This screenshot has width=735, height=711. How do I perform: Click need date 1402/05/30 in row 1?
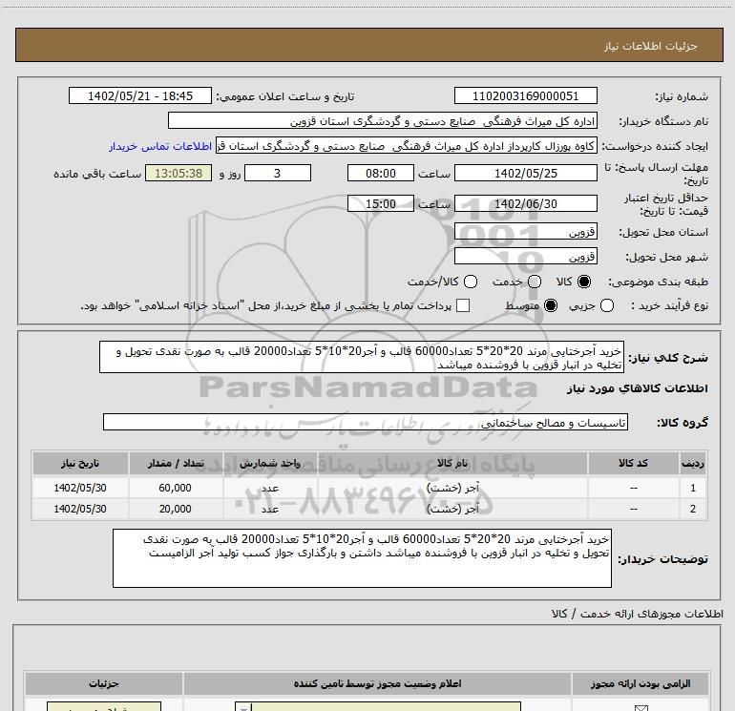[80, 488]
